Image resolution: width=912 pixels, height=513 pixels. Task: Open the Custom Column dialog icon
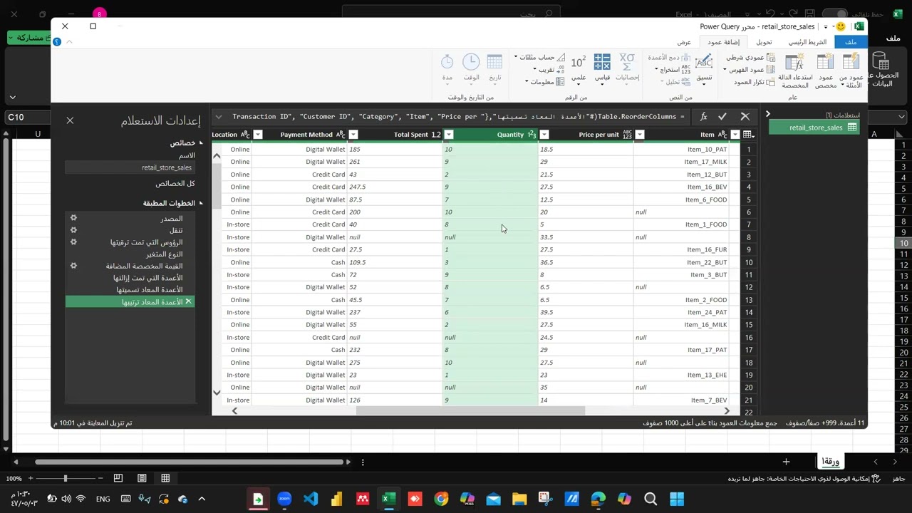[x=825, y=63]
